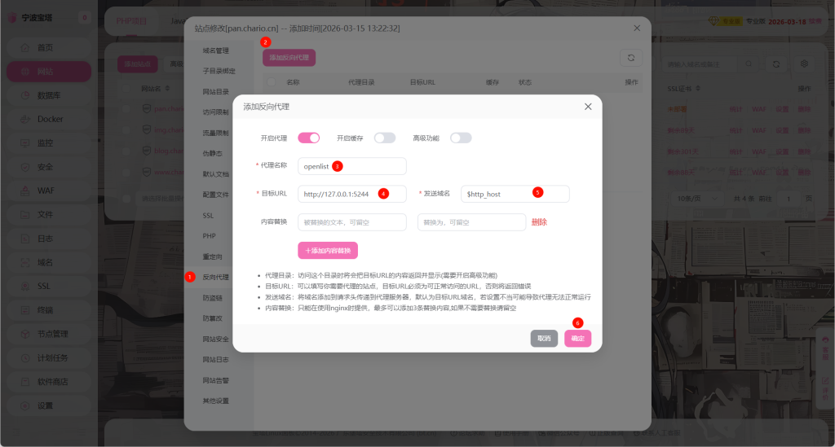The image size is (835, 447).
Task: Click the 删除 link beside content replacement
Action: pyautogui.click(x=539, y=222)
